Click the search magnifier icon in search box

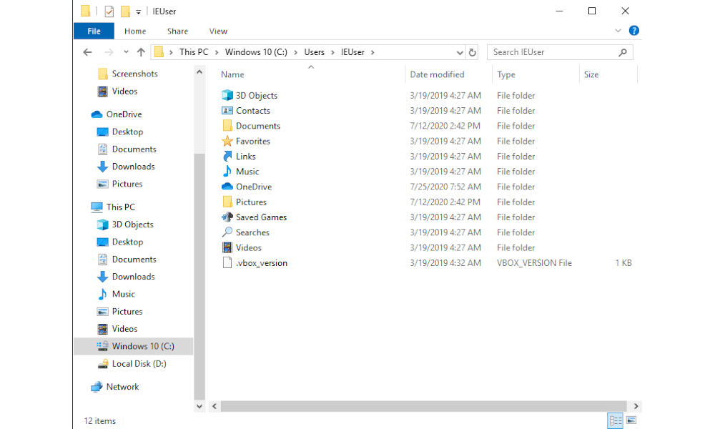pos(623,52)
